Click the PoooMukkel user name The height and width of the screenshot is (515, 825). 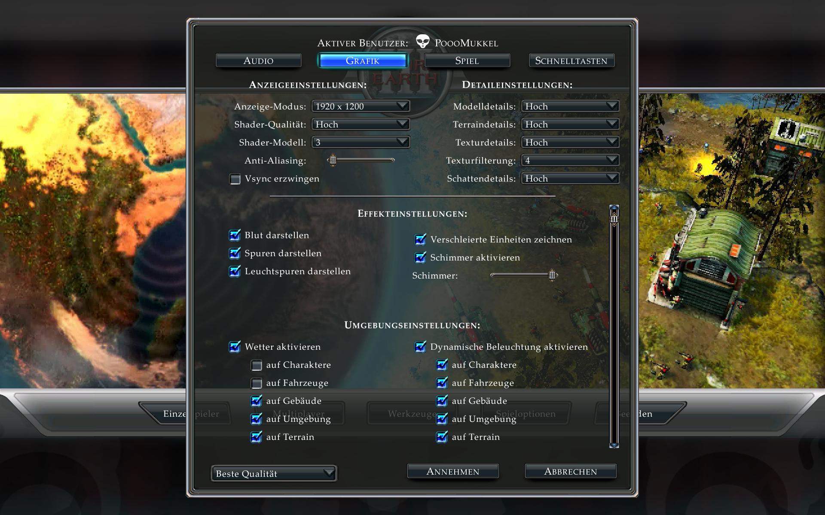coord(466,43)
